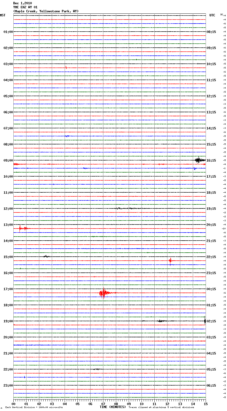Click the "00:15" UTC time label

[211, 289]
